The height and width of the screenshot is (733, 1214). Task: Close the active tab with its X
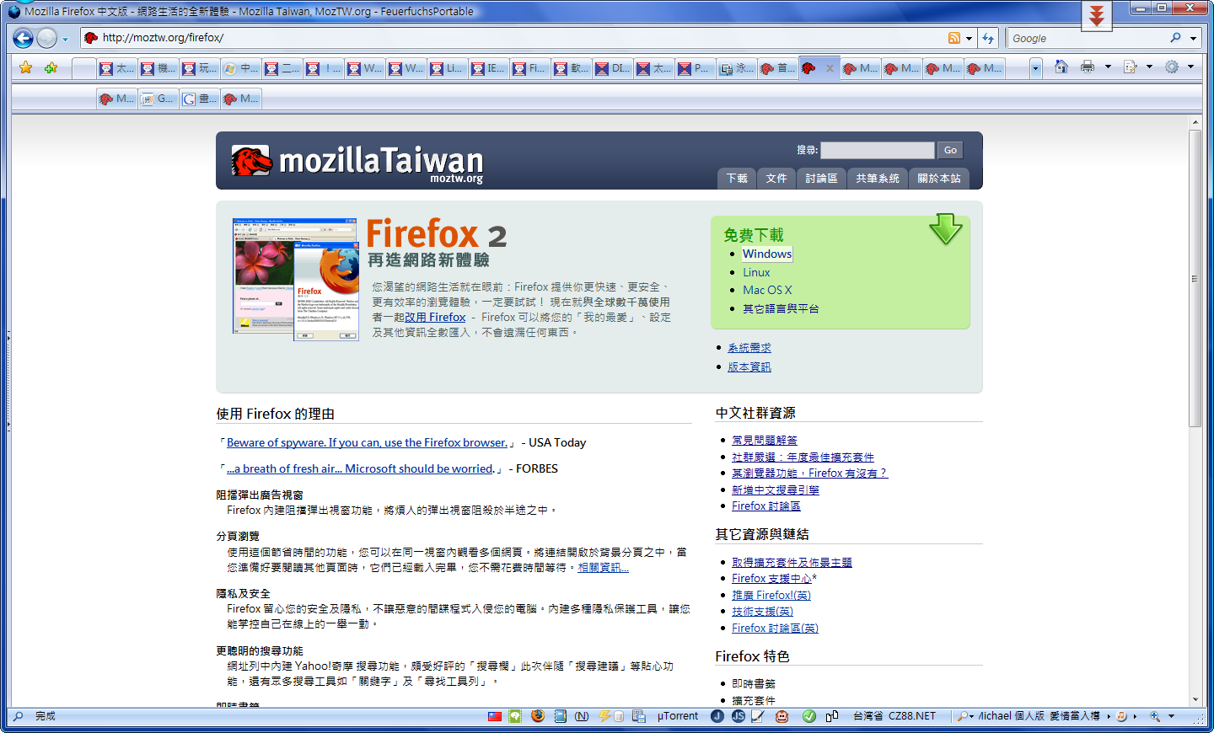pos(830,68)
